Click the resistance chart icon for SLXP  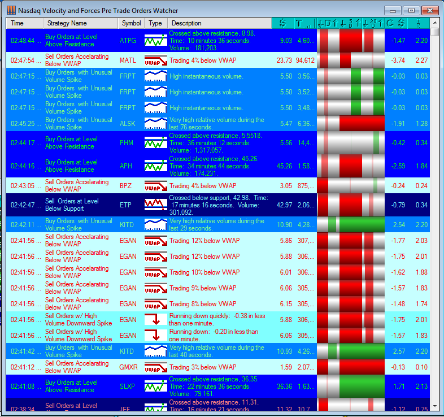click(156, 386)
